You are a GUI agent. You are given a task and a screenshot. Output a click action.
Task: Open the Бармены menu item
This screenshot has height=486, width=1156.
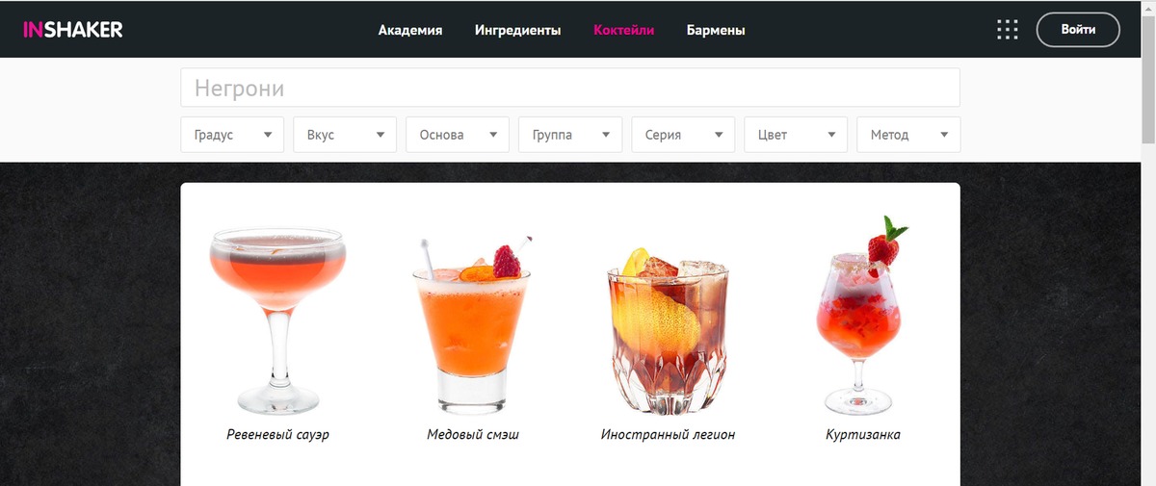point(716,30)
